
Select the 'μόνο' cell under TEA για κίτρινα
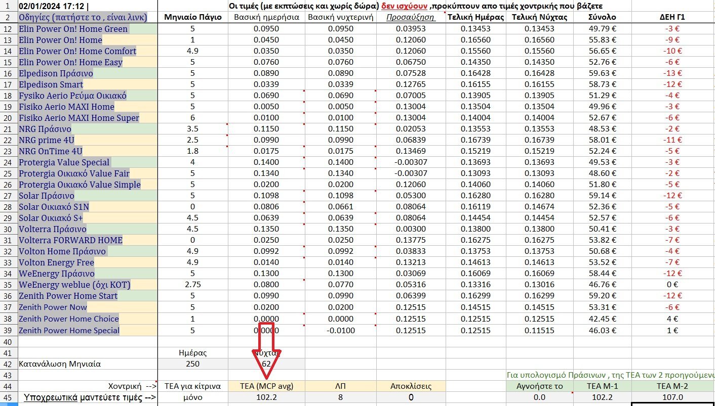193,397
